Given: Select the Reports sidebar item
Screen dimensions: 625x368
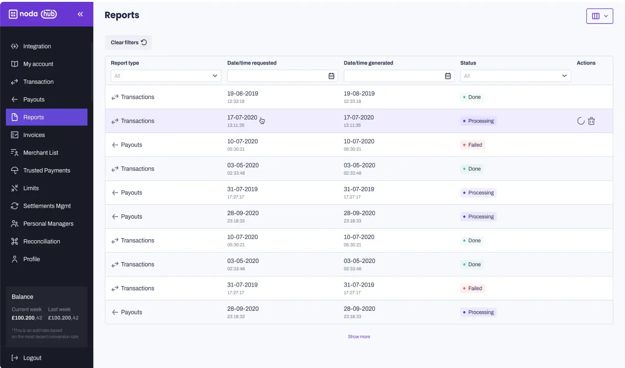Looking at the screenshot, I should [46, 117].
